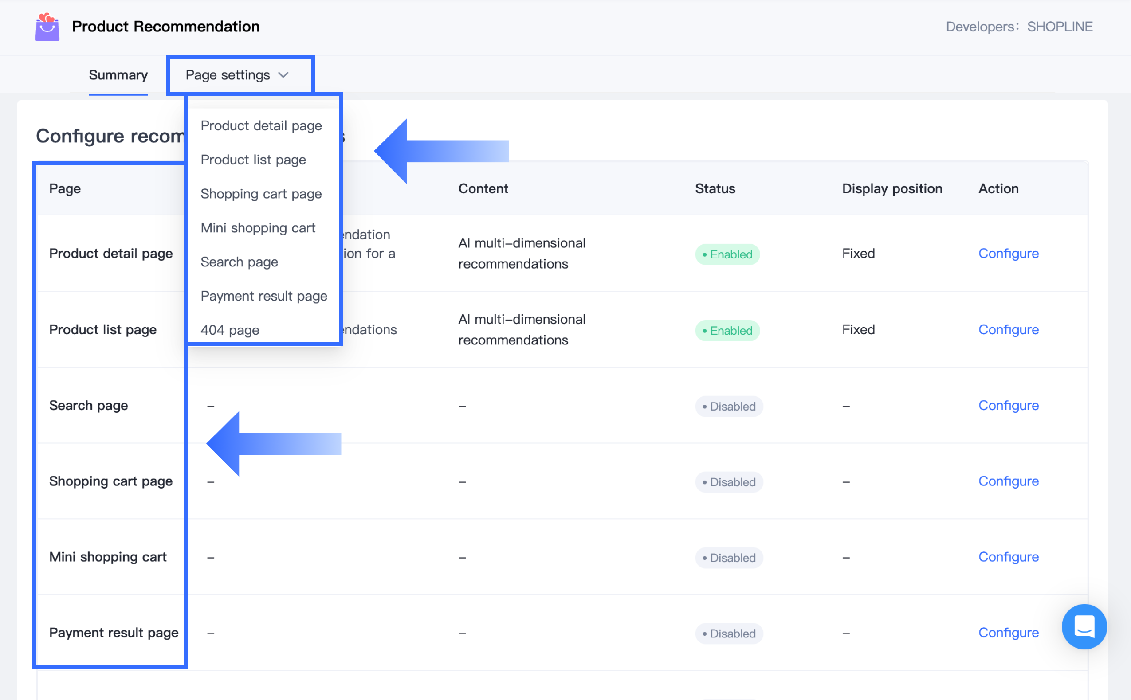Click Product list page cell in table
Screen dimensions: 1131x700
[103, 330]
